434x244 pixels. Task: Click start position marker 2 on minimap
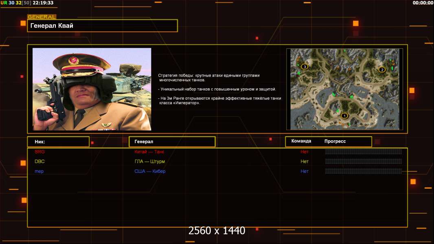pyautogui.click(x=382, y=70)
